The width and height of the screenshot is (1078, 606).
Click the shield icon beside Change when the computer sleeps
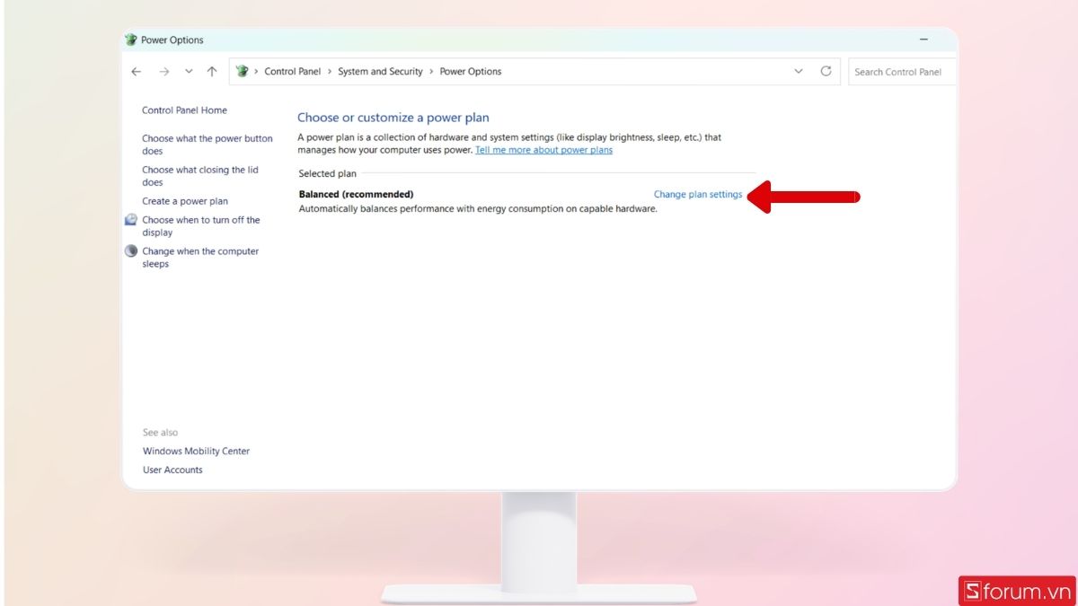tap(130, 250)
